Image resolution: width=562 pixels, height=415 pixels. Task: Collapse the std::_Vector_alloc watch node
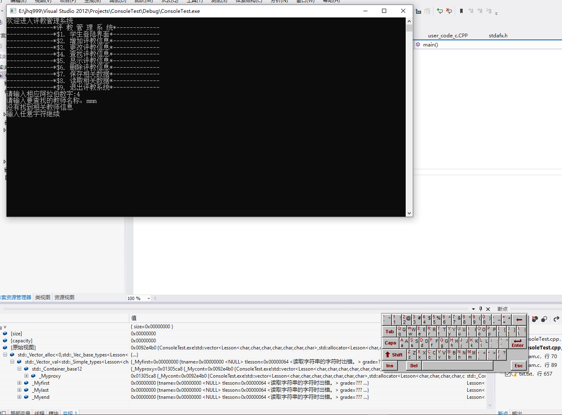point(5,355)
